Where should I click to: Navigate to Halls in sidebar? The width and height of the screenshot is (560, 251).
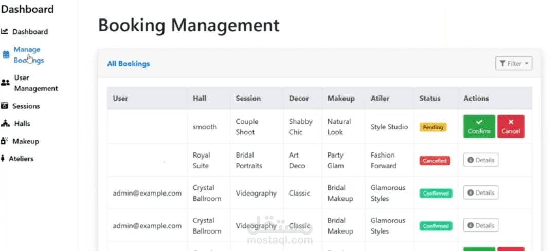coord(22,124)
